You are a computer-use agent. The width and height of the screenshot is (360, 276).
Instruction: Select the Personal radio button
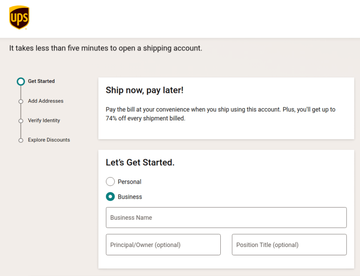(110, 182)
